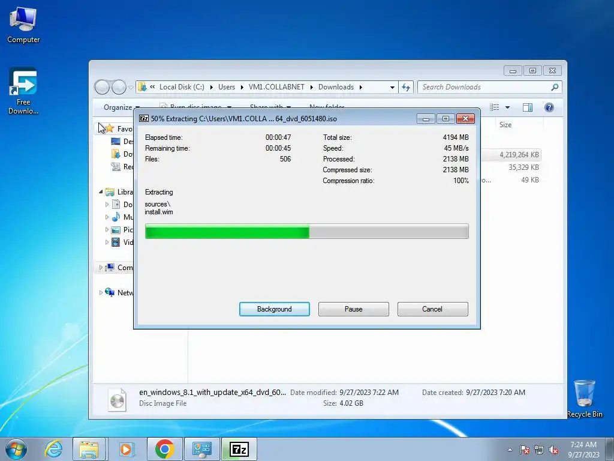Click VM1.COLLABNET in address bar
Image resolution: width=614 pixels, height=461 pixels.
tap(276, 87)
